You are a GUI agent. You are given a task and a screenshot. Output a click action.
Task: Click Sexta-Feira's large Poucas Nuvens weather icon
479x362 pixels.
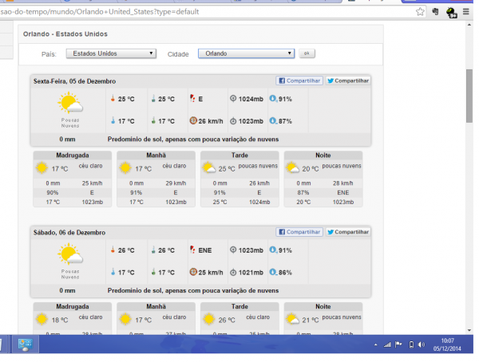[x=70, y=104]
